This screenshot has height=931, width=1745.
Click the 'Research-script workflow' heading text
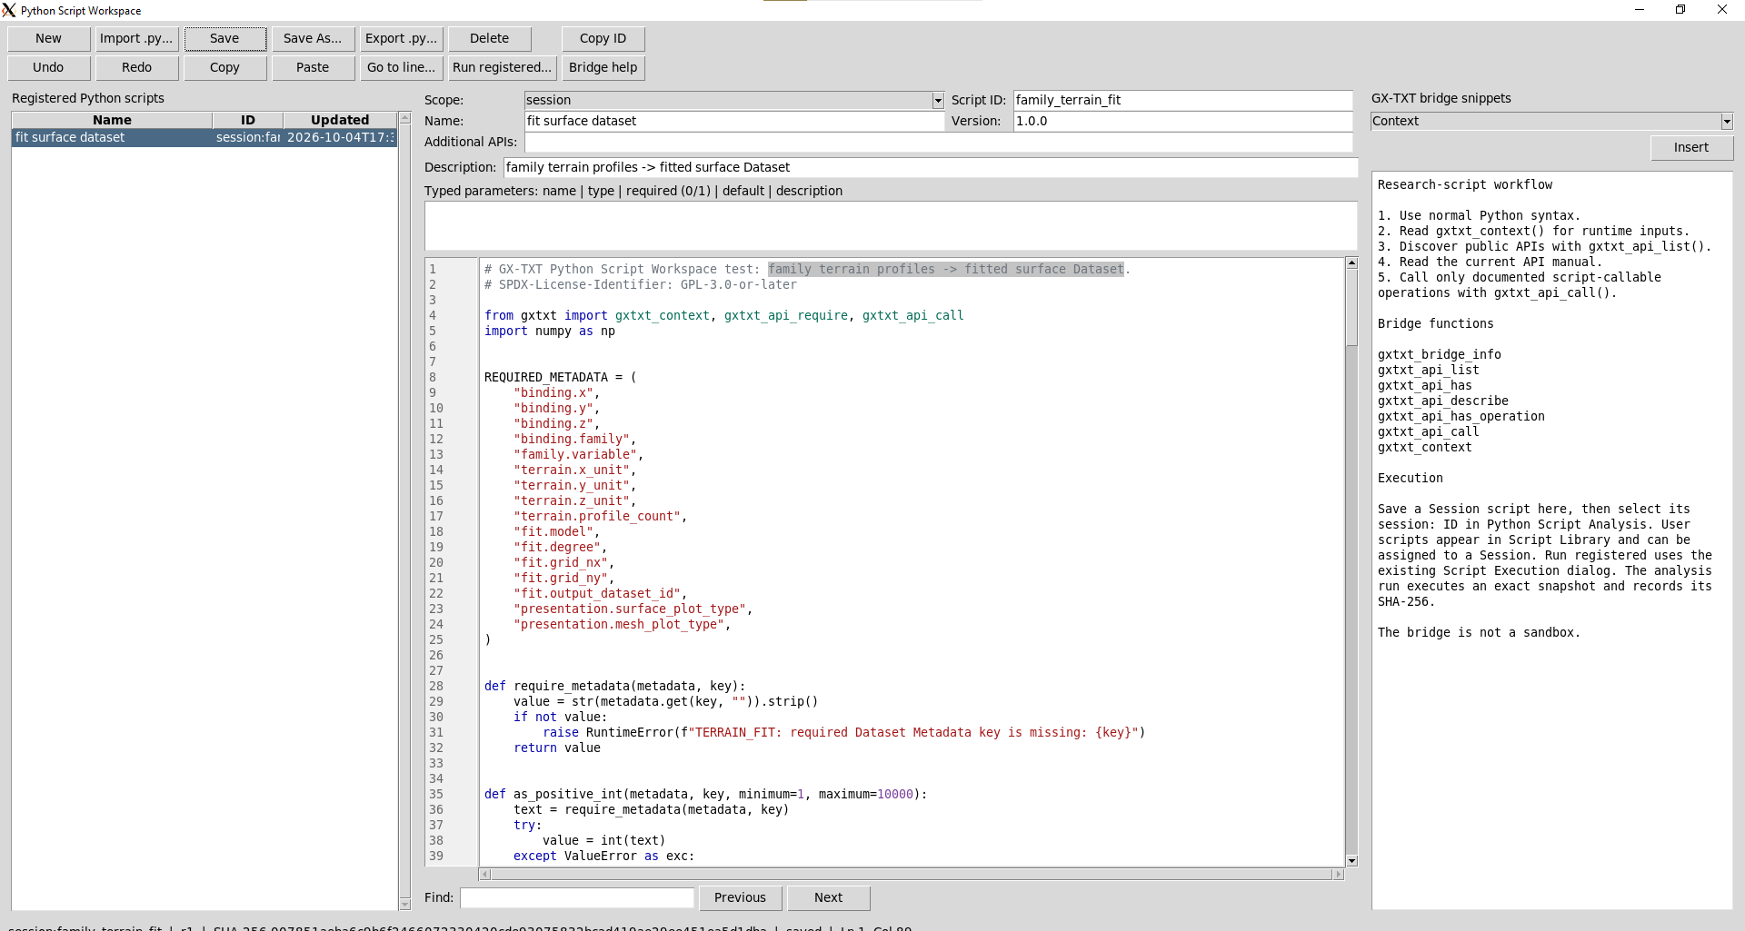(1465, 184)
